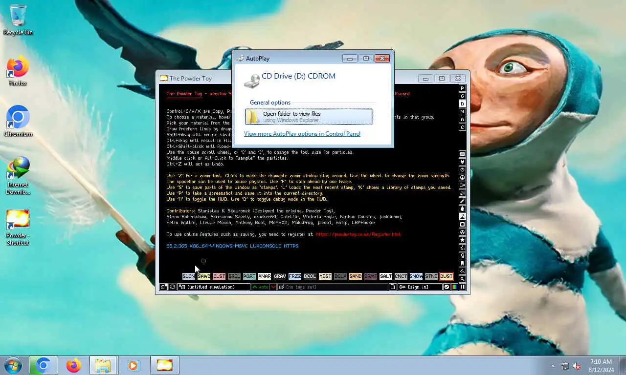626x375 pixels.
Task: Select the BGLA element
Action: 340,276
